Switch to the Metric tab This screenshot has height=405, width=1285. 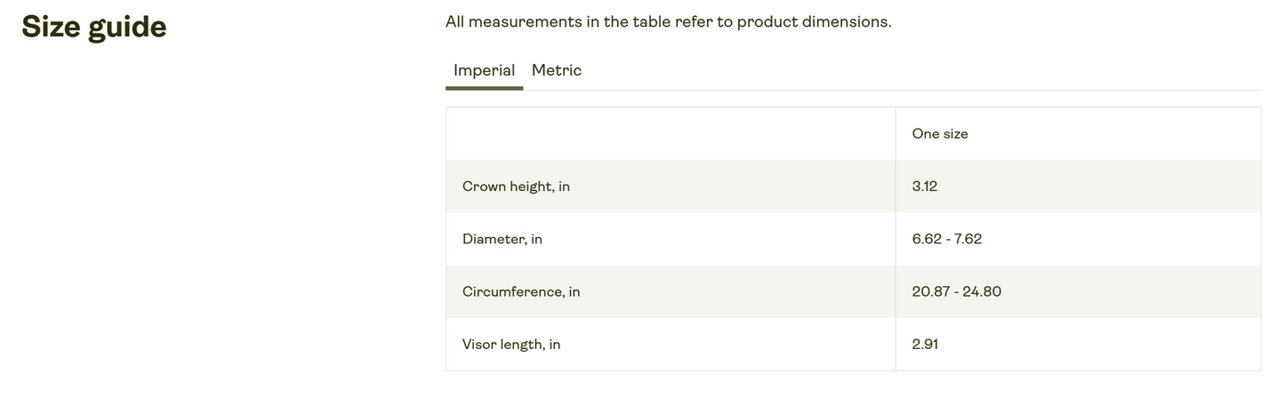point(556,70)
